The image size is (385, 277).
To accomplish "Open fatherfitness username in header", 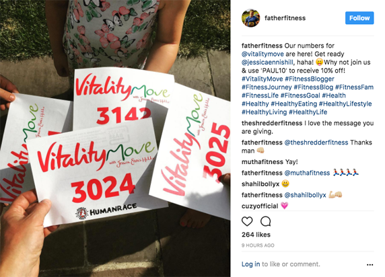I will pyautogui.click(x=285, y=18).
